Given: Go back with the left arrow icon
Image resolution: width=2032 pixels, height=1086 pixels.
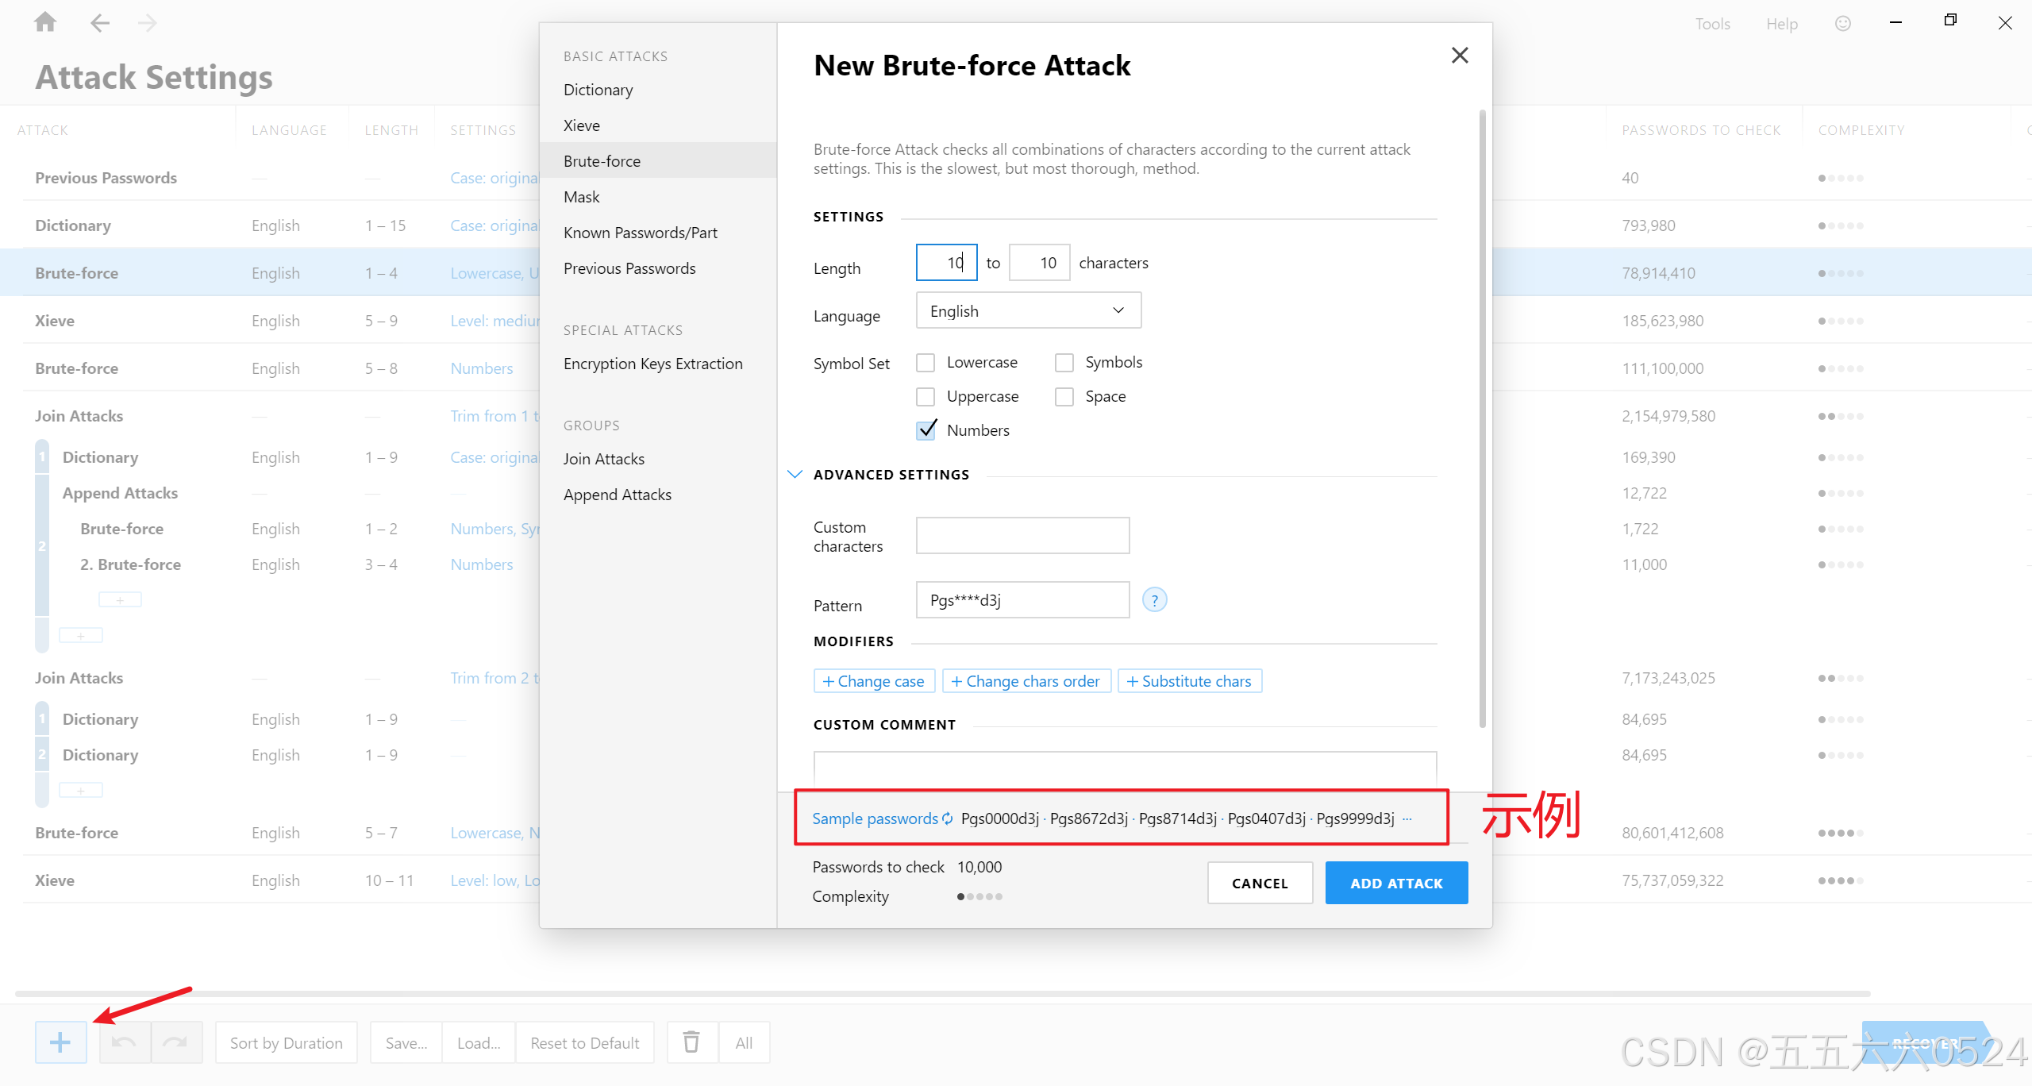Looking at the screenshot, I should coord(100,23).
